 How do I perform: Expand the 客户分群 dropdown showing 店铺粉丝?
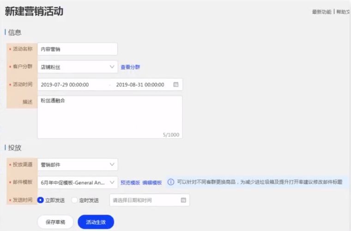click(x=78, y=67)
